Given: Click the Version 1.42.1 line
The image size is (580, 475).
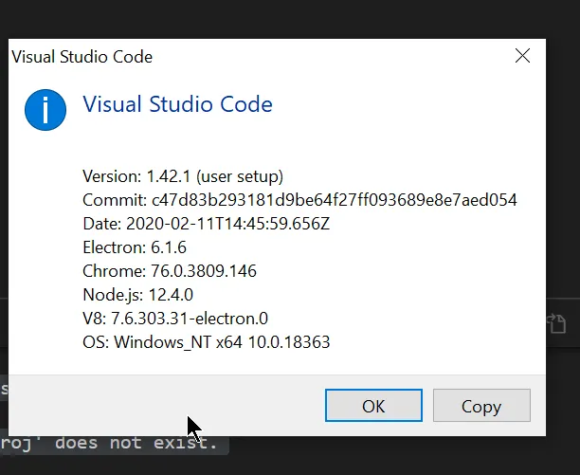Looking at the screenshot, I should pos(183,176).
